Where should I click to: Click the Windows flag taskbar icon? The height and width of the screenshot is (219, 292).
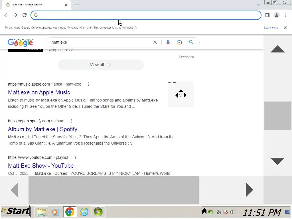[98, 212]
